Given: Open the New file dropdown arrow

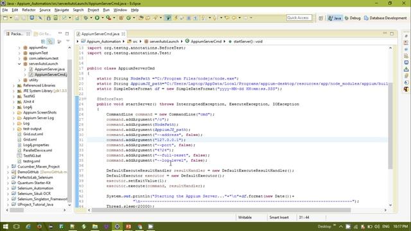Looking at the screenshot, I should (11, 18).
